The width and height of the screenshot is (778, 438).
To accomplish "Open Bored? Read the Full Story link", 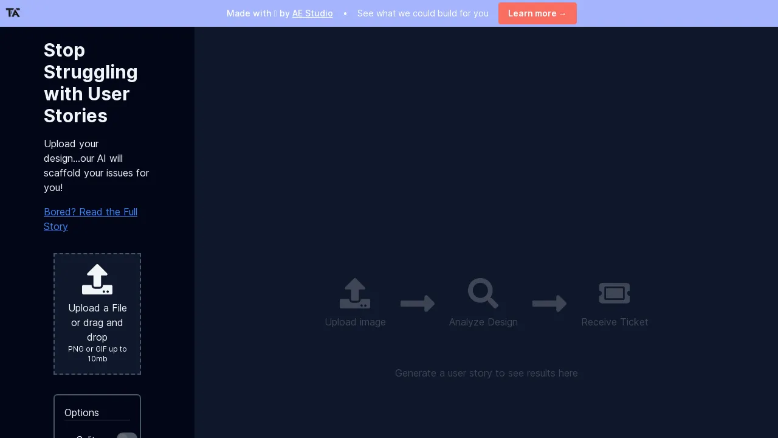I will (x=91, y=219).
